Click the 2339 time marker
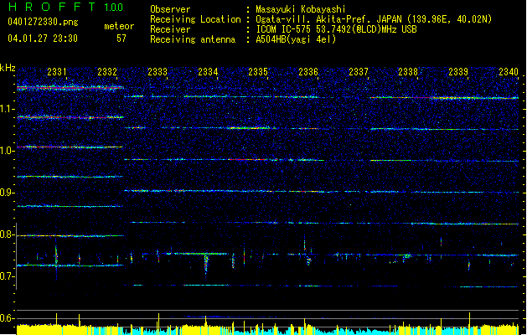This screenshot has height=335, width=527. pyautogui.click(x=458, y=71)
